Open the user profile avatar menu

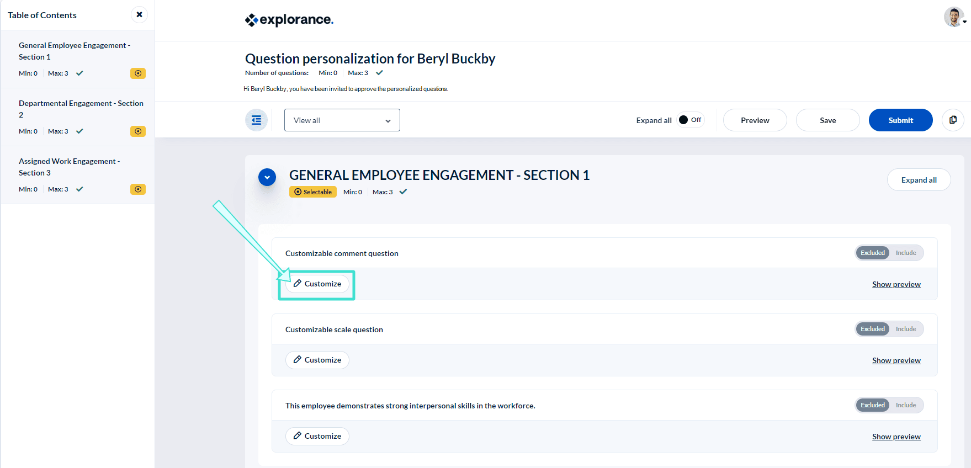coord(954,18)
